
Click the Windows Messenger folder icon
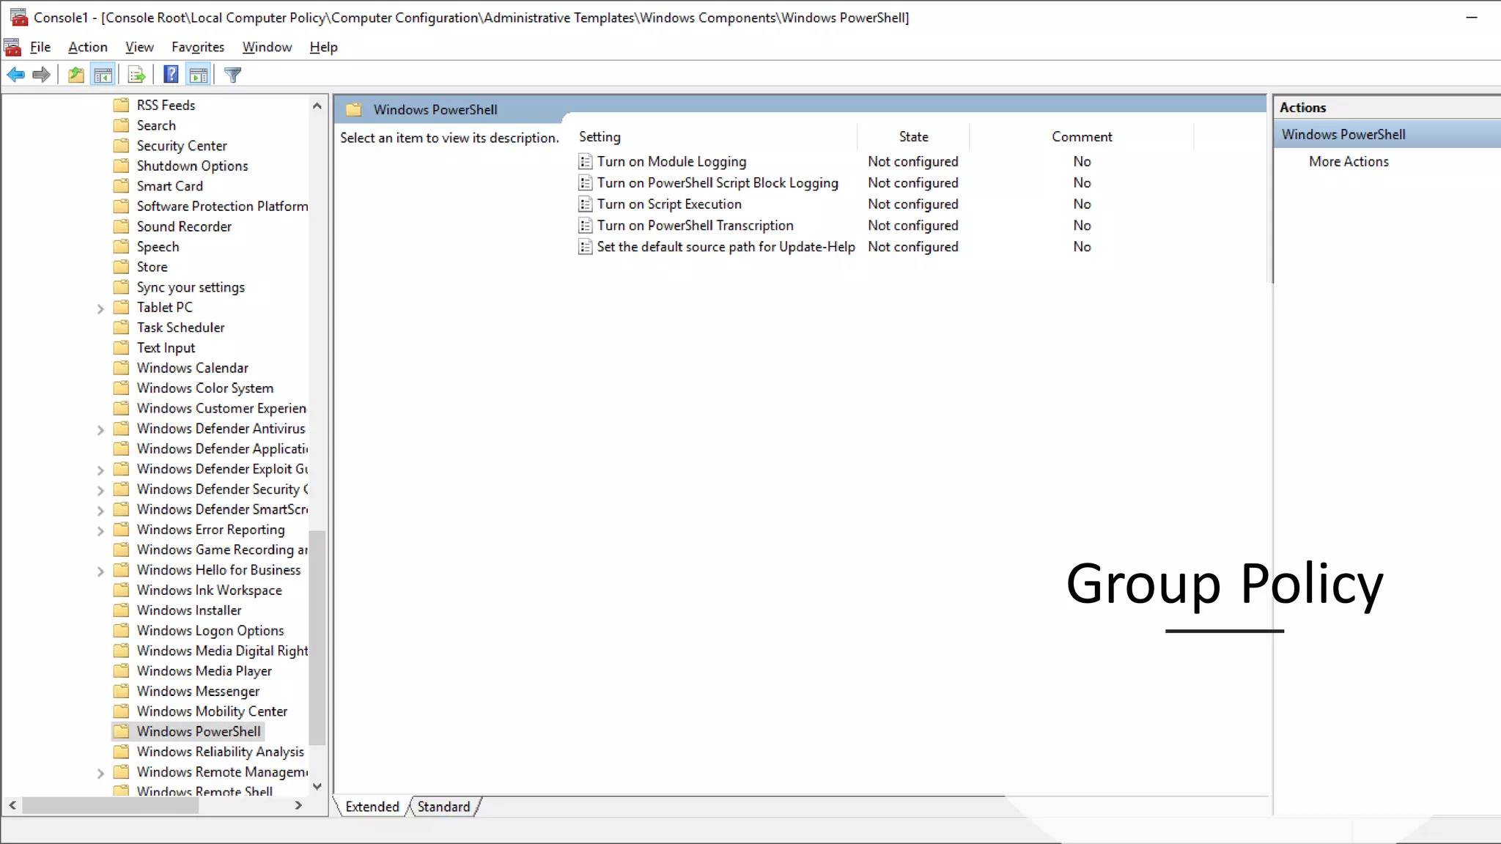pos(122,691)
